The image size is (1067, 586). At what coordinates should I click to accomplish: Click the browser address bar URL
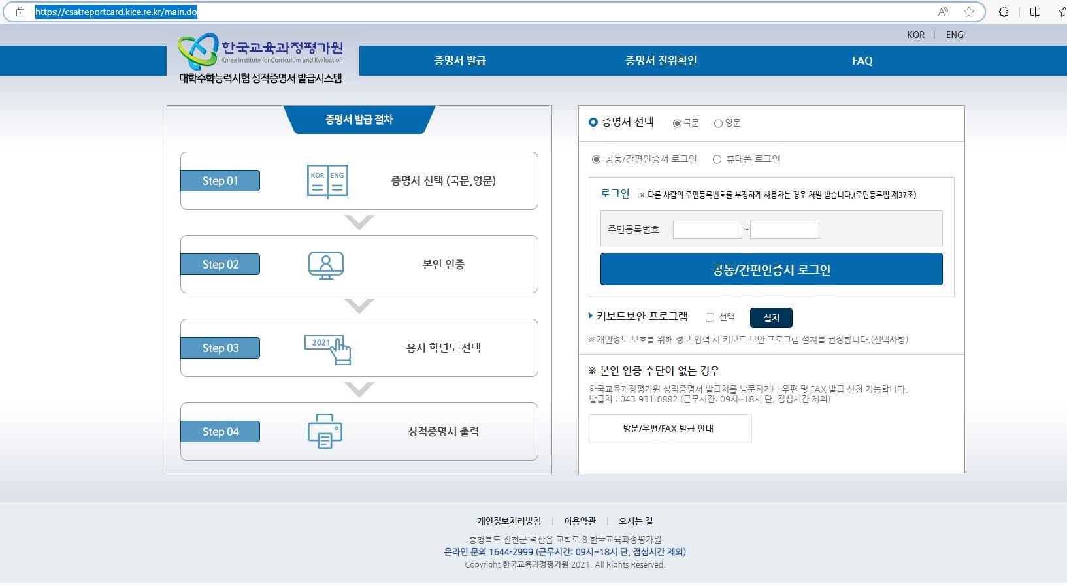pos(116,12)
